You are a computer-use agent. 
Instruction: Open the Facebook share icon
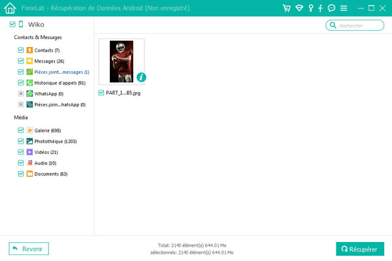[x=320, y=8]
